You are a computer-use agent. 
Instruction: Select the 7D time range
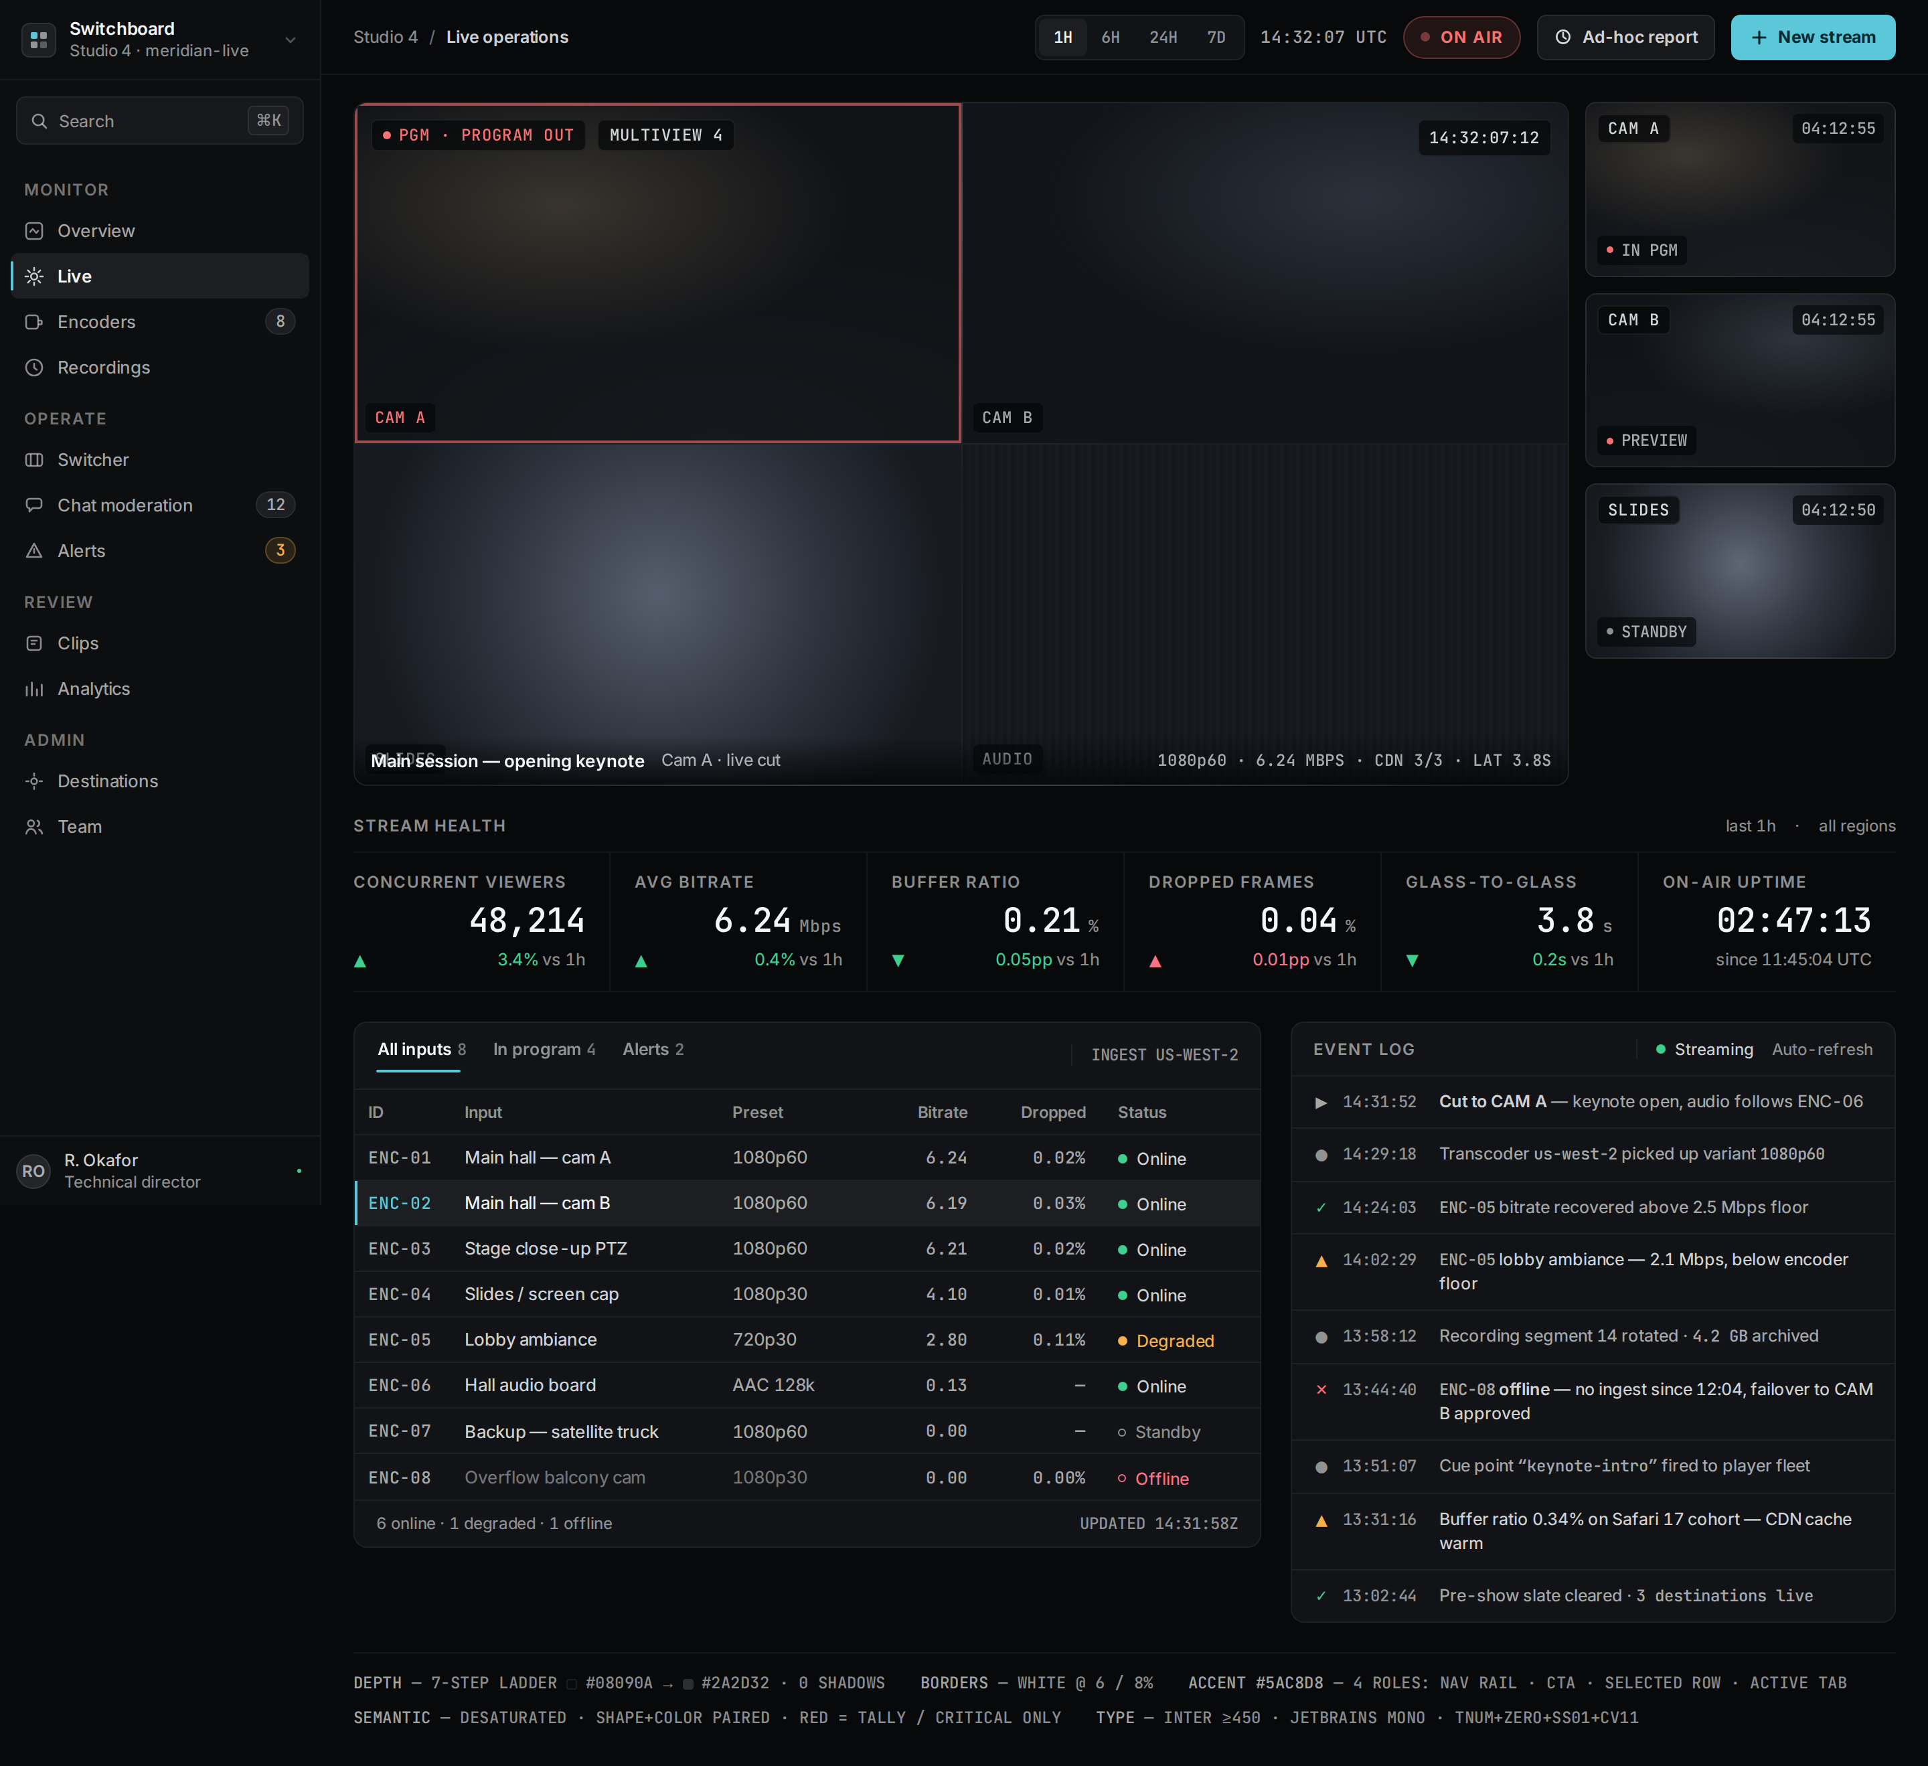point(1216,37)
